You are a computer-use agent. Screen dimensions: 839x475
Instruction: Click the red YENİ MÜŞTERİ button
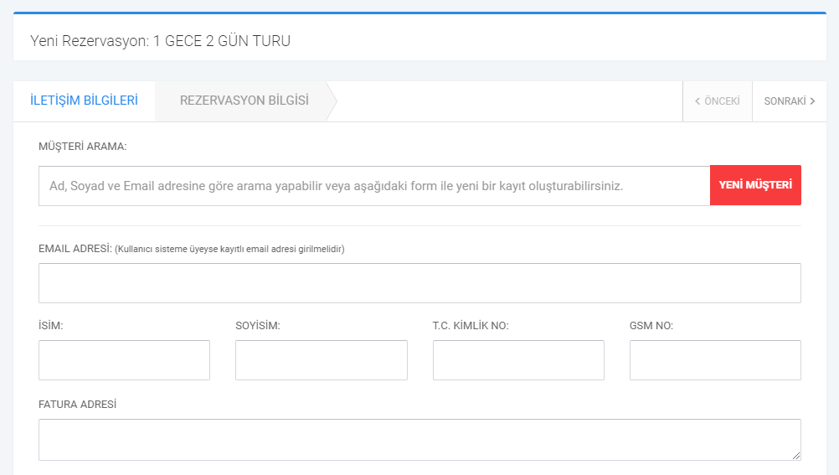tap(755, 185)
